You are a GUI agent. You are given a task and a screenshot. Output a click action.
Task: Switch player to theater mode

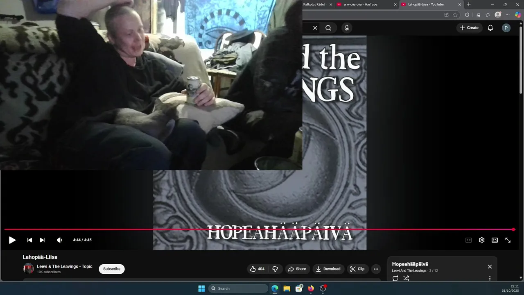coord(495,240)
